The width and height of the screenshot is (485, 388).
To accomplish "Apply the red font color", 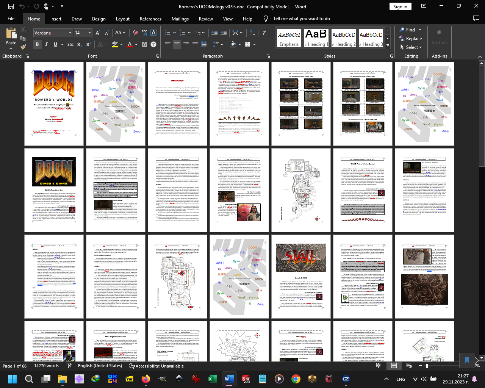I will [x=130, y=44].
